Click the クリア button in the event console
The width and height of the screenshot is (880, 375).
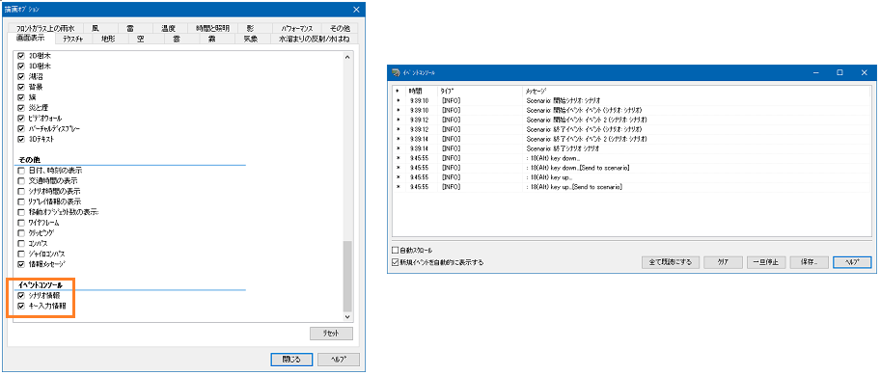(724, 262)
